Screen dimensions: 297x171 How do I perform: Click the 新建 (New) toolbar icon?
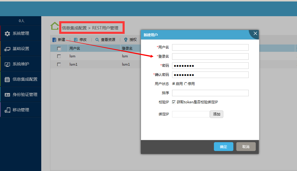coord(54,40)
